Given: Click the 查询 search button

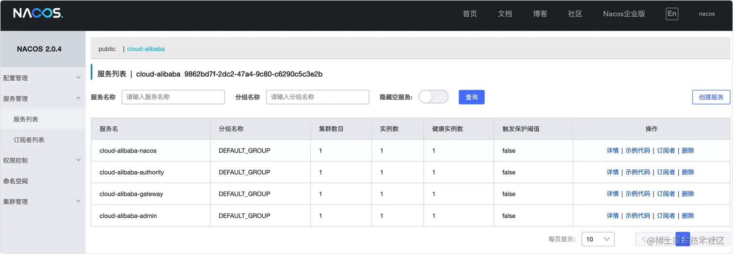Looking at the screenshot, I should click(x=471, y=97).
